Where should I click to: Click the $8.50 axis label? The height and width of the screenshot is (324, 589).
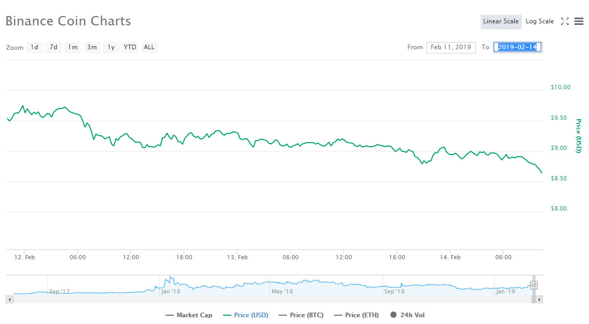pyautogui.click(x=558, y=179)
